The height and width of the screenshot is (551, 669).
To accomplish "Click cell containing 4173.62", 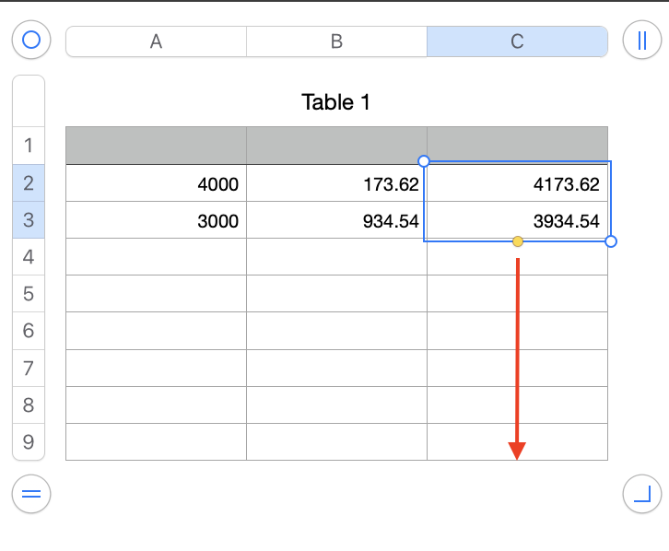I will coord(517,184).
